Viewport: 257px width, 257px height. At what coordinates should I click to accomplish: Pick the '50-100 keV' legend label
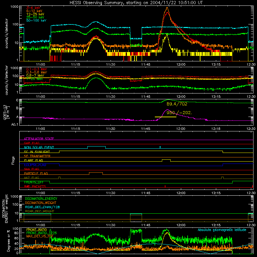36,21
